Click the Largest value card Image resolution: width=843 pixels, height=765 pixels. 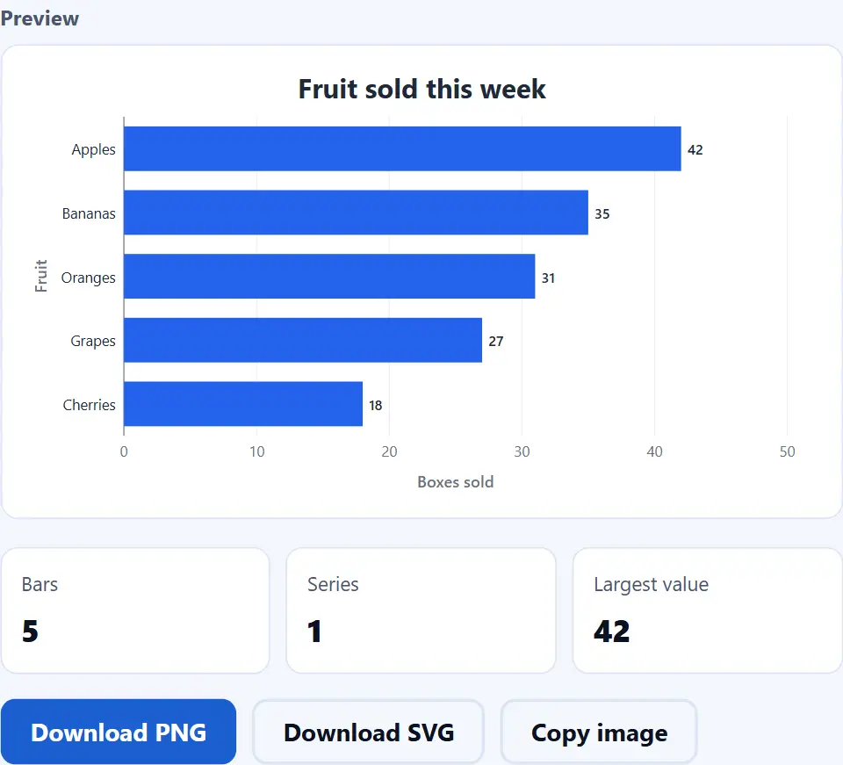click(708, 610)
